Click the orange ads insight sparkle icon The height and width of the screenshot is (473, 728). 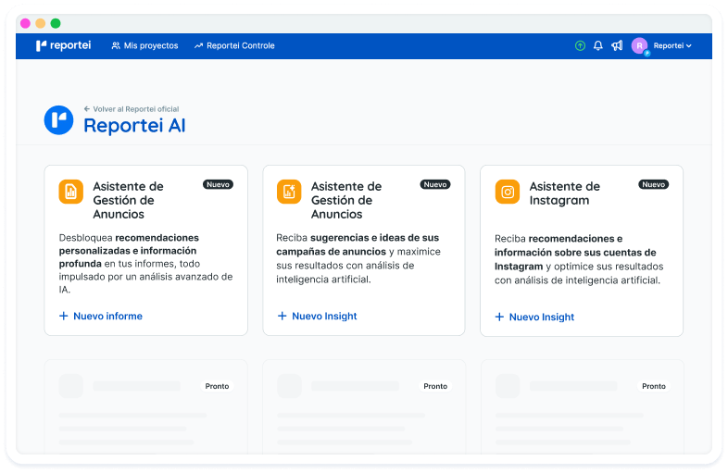pyautogui.click(x=289, y=192)
